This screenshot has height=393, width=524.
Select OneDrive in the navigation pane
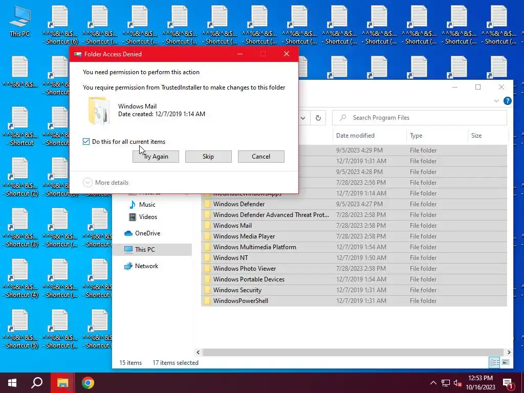coord(147,233)
